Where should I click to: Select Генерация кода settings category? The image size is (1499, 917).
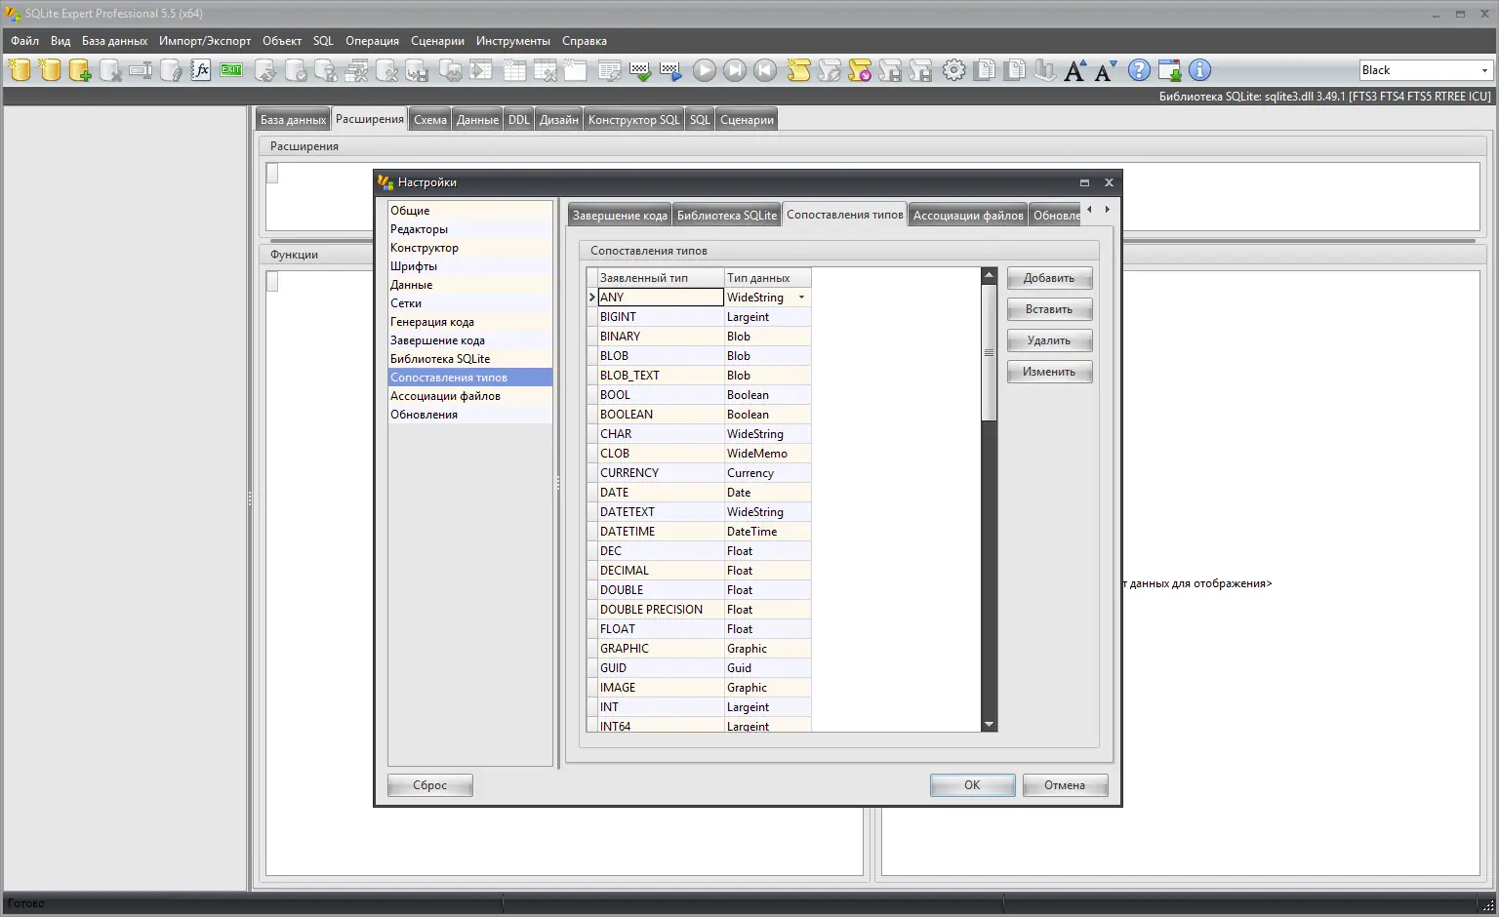click(x=432, y=321)
